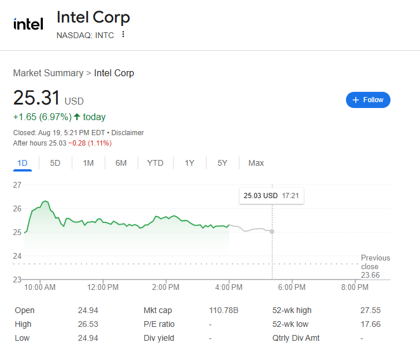The height and width of the screenshot is (350, 420).
Task: Click the Intel logo icon
Action: (28, 24)
